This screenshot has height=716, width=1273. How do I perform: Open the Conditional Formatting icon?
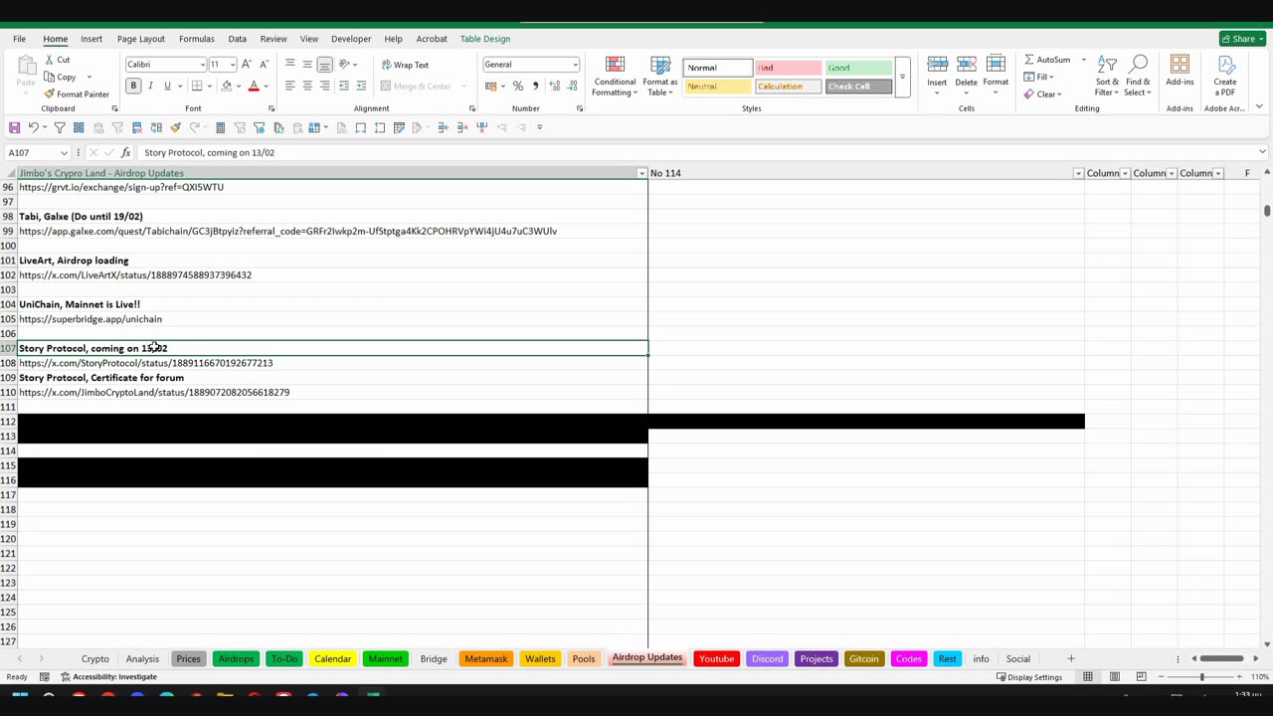tap(615, 66)
